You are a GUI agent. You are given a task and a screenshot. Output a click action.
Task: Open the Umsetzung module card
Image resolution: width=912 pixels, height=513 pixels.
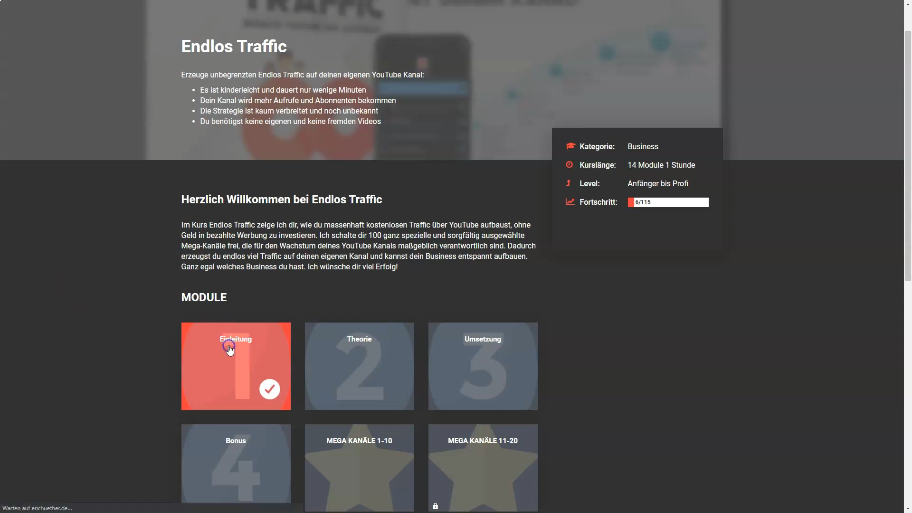(483, 366)
